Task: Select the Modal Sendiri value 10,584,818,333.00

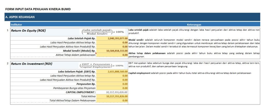Action: coord(112,51)
